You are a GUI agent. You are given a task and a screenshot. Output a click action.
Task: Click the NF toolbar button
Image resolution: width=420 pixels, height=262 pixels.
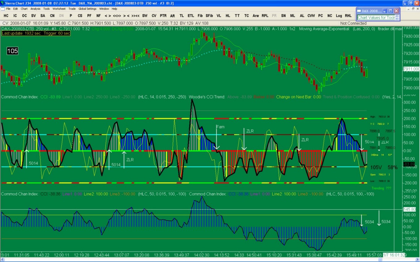(x=98, y=16)
